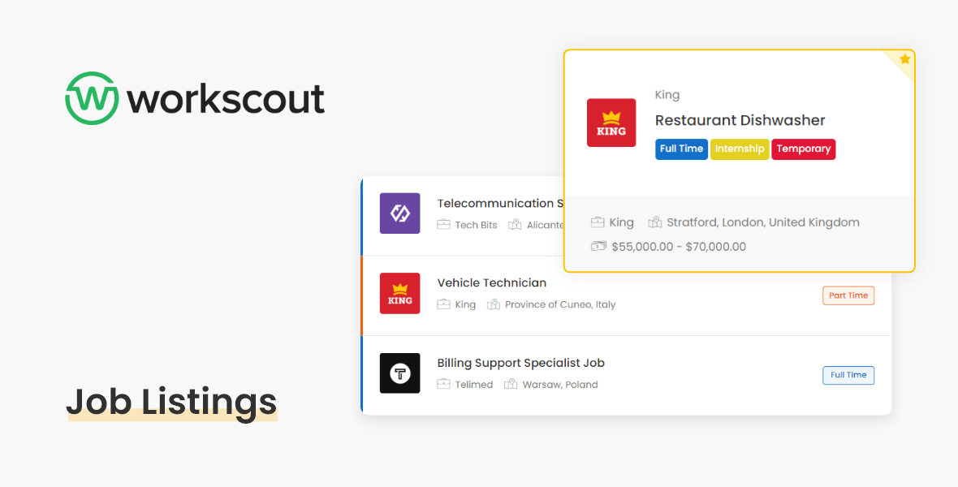Click the map pin icon before Stratford, London
This screenshot has width=958, height=487.
[654, 222]
